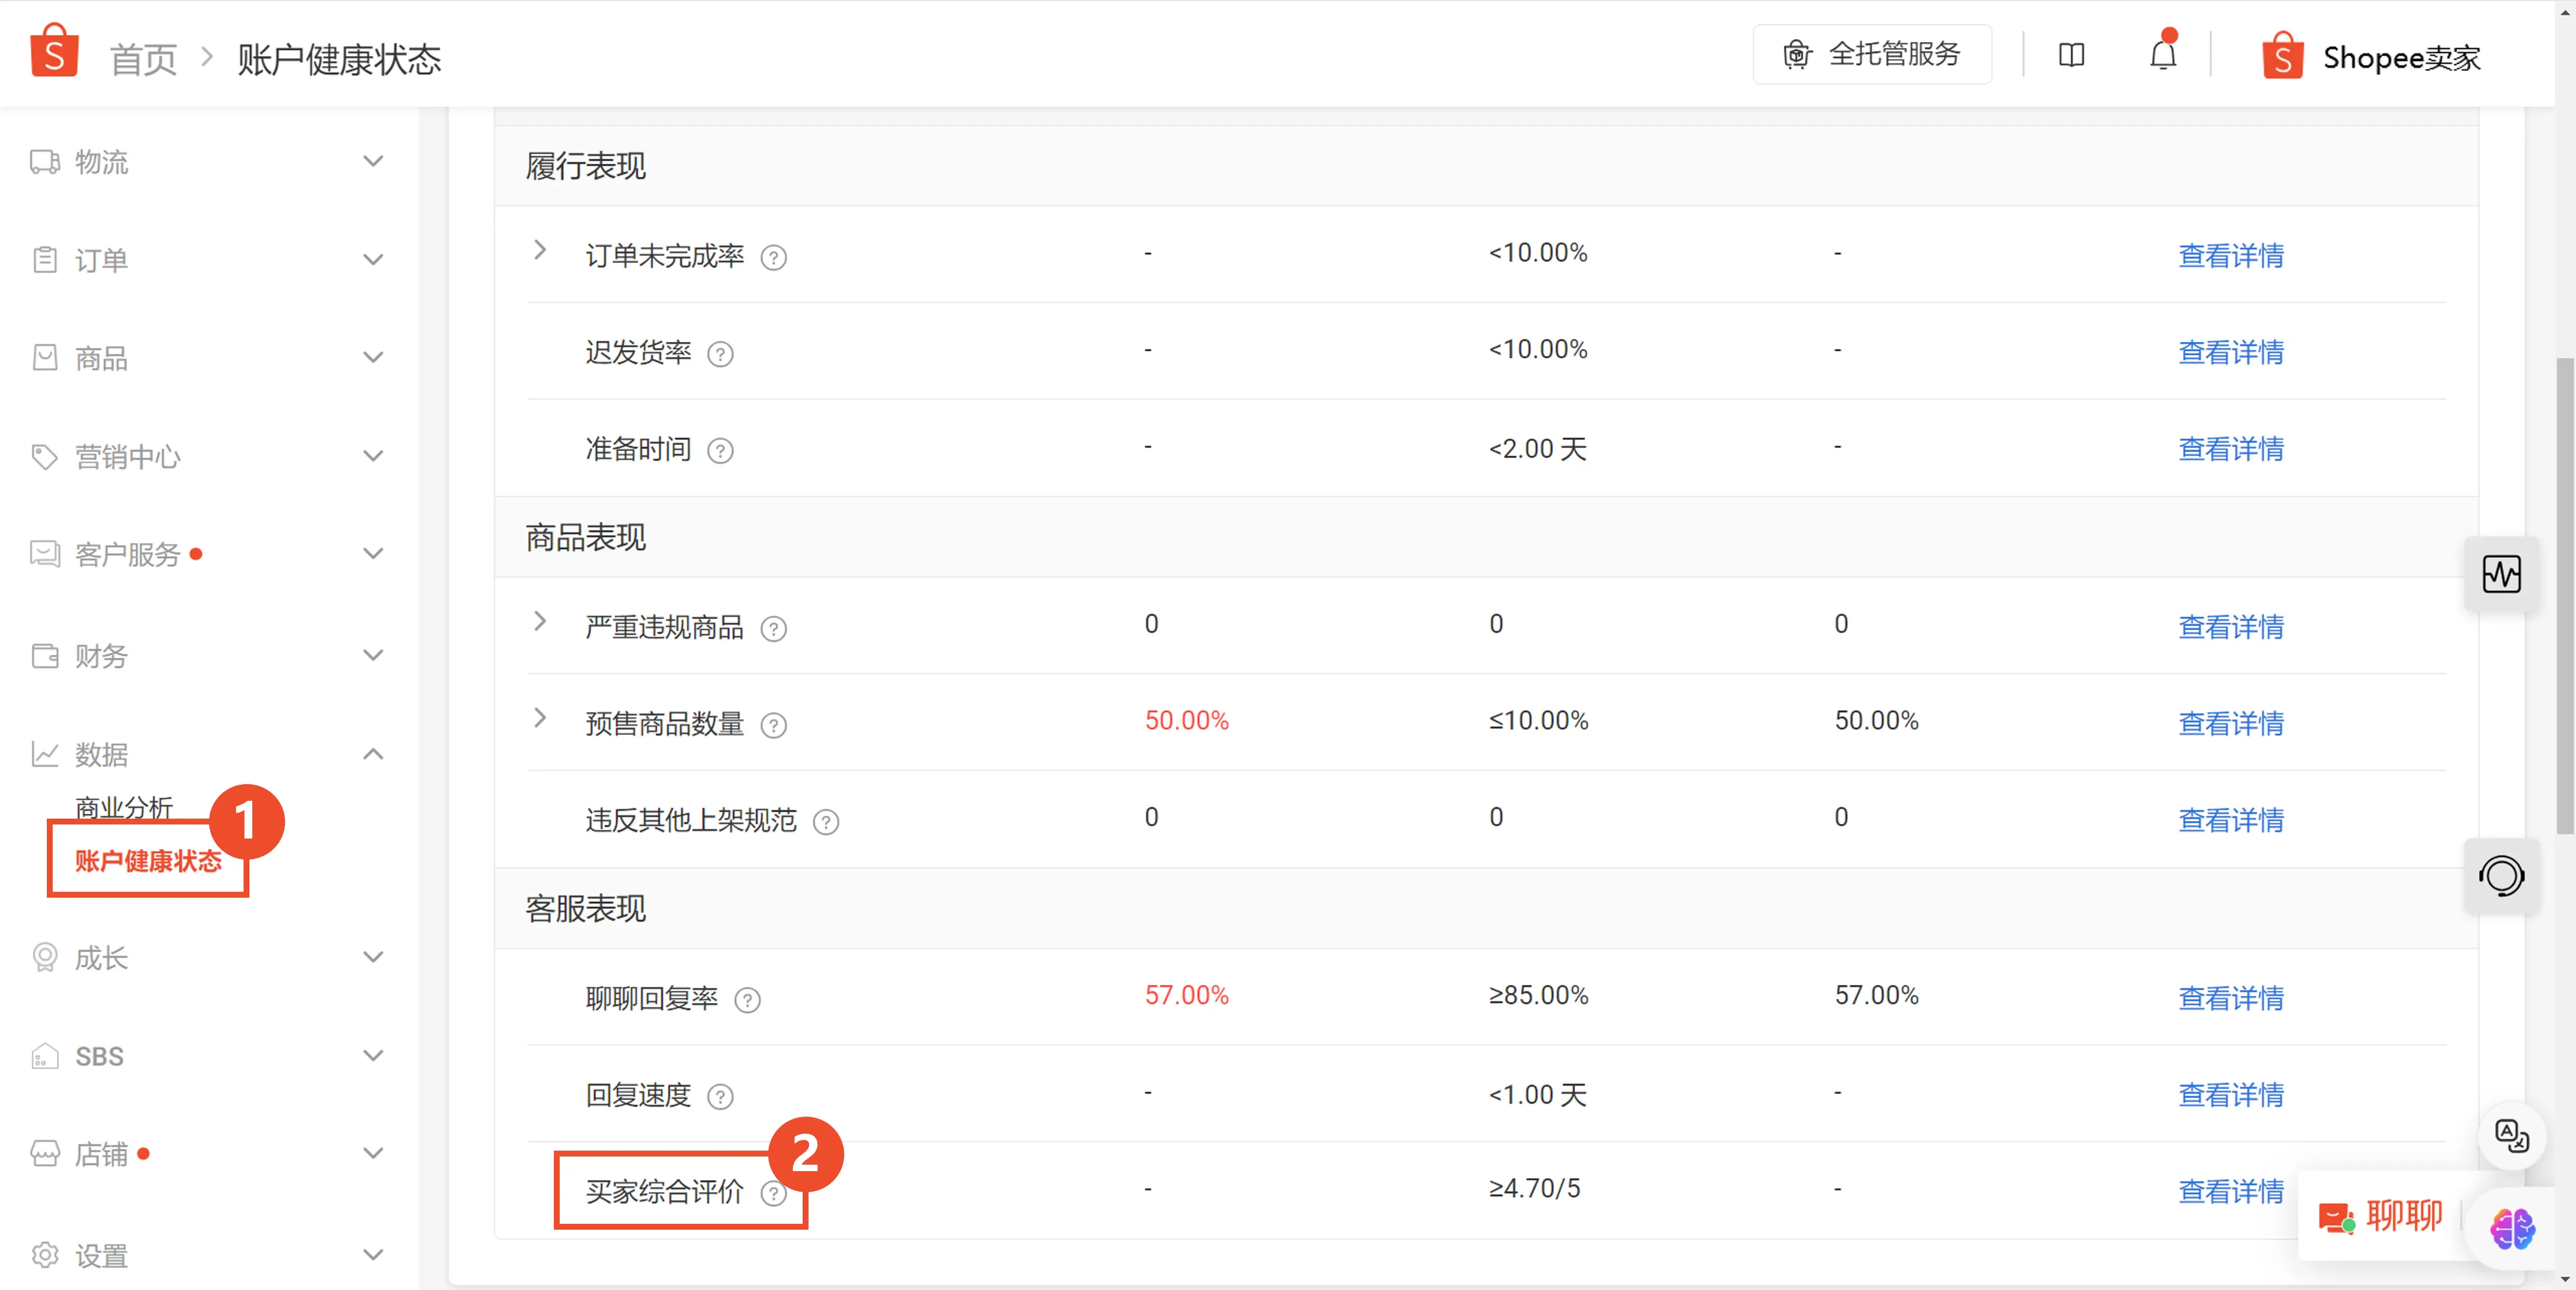Open the help documentation book icon
The height and width of the screenshot is (1290, 2576).
pyautogui.click(x=2071, y=55)
